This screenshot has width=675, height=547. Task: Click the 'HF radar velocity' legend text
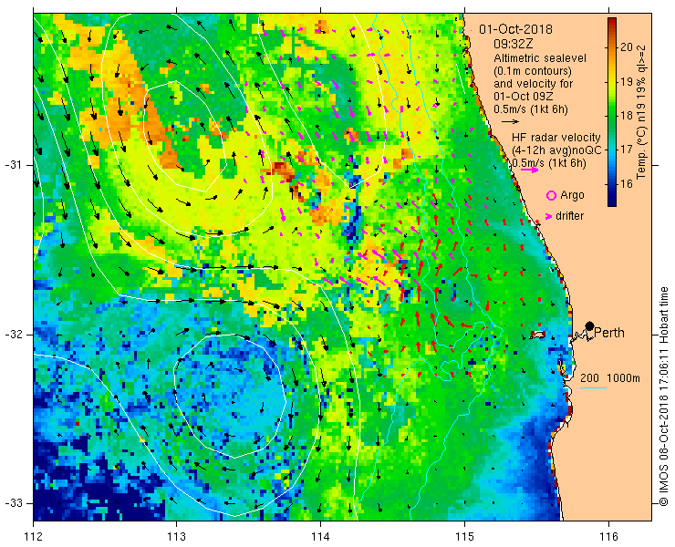click(x=556, y=138)
